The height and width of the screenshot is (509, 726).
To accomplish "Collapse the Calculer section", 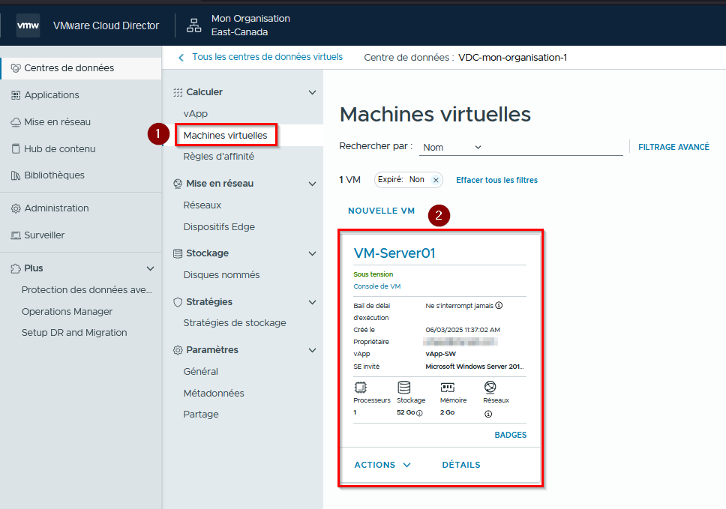I will [313, 92].
